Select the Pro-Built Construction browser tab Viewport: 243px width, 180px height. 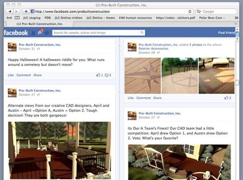coord(39,24)
